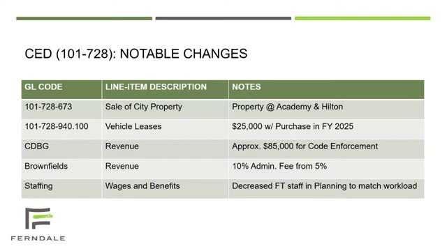447x251 pixels.
Task: Click the Property @ Academy & Hilton note
Action: tap(287, 107)
